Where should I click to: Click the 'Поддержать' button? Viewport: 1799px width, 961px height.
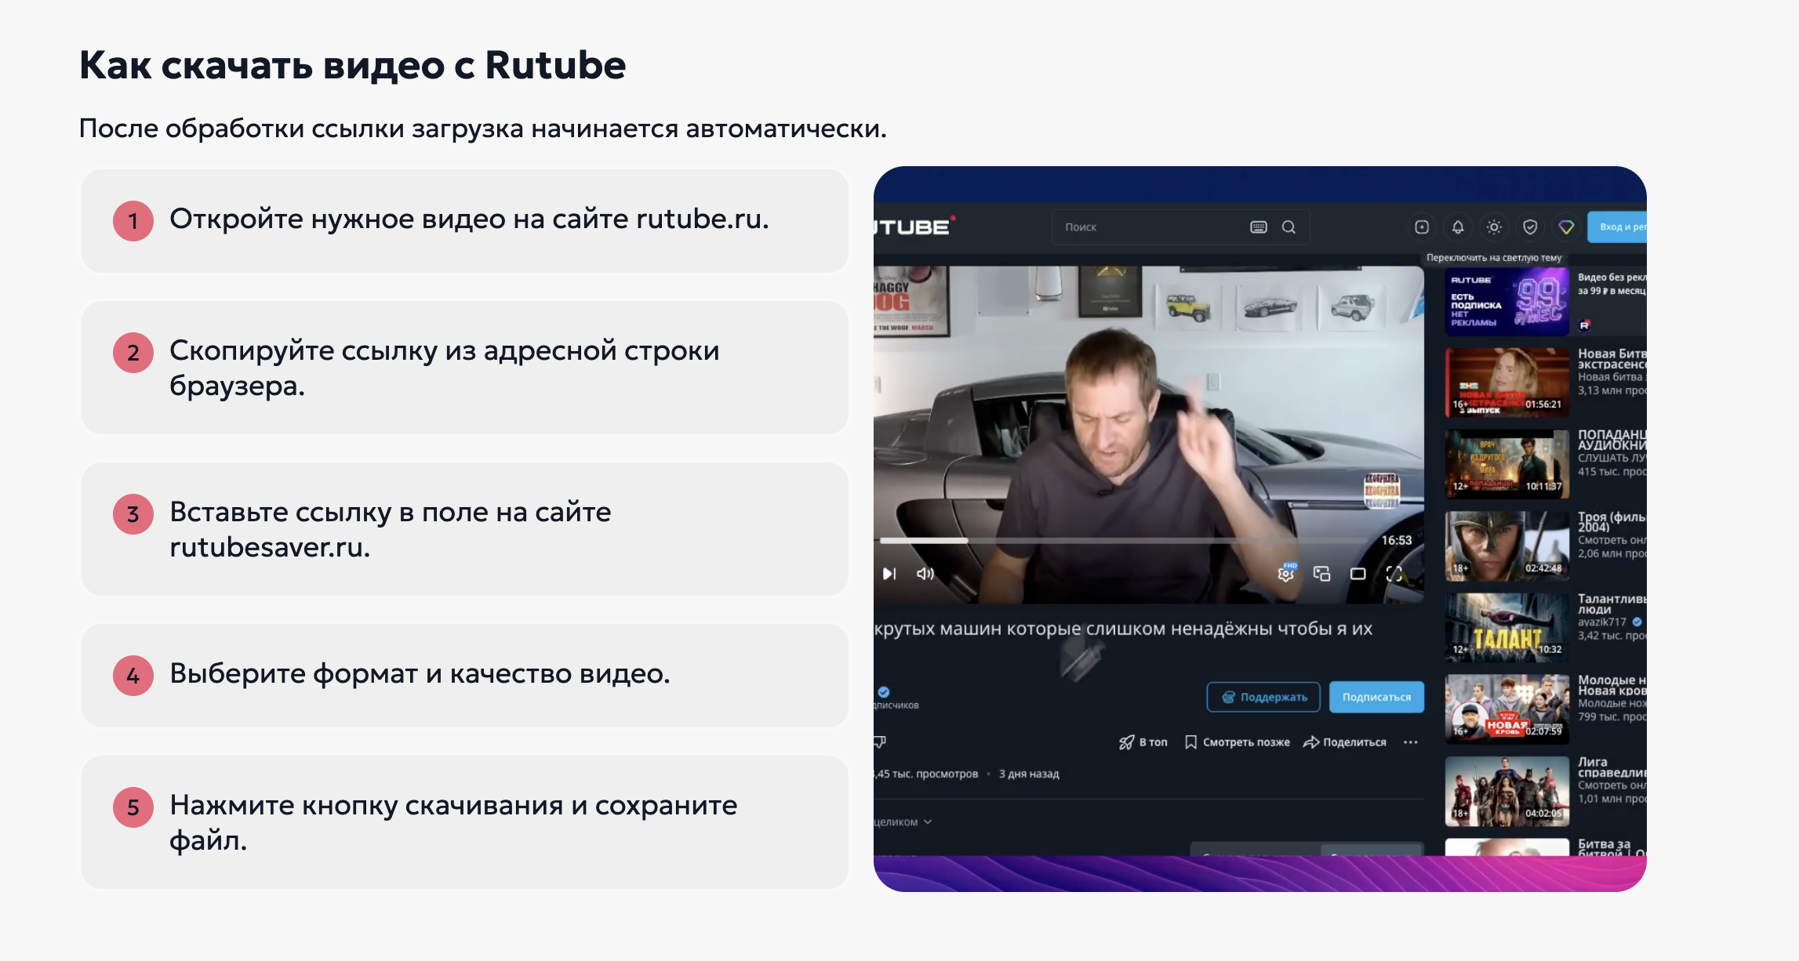[1263, 696]
